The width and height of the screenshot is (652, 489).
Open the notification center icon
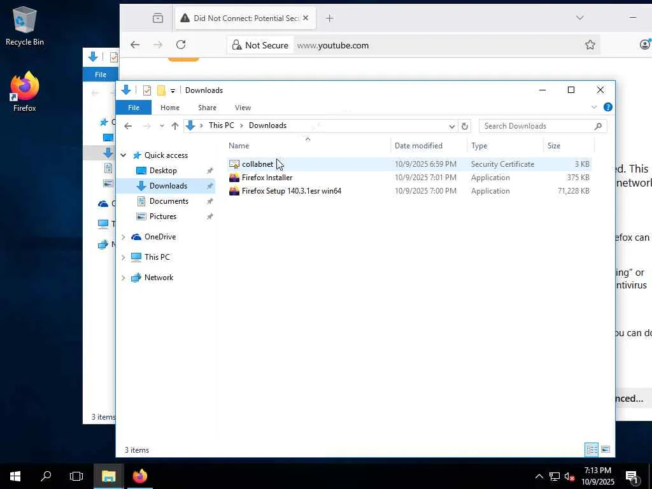[x=632, y=476]
